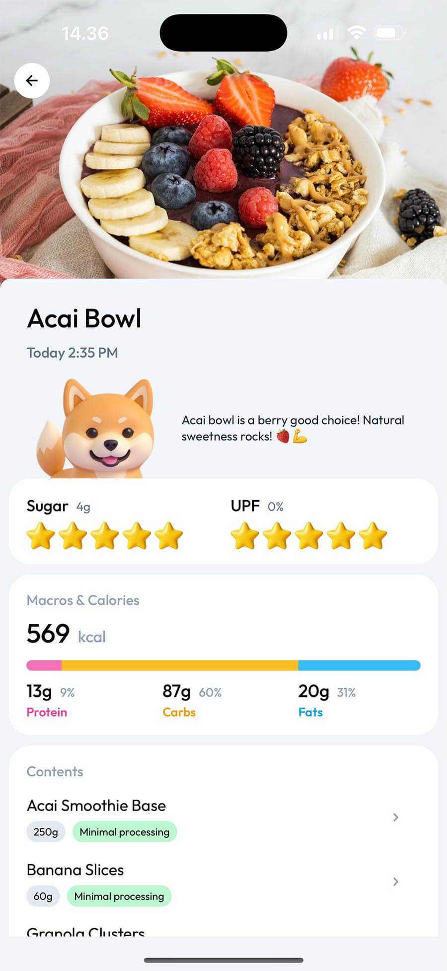The image size is (447, 971).
Task: Tap Banana Slices Minimal processing badge
Action: click(119, 896)
